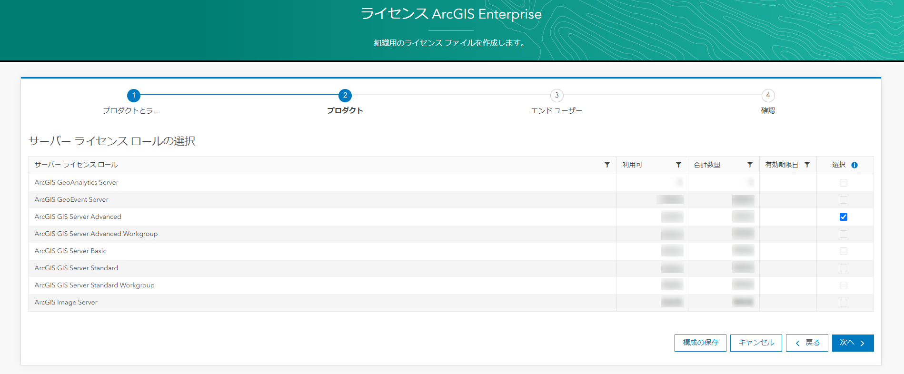
Task: Click step 1 circle in progress stepper
Action: tap(134, 95)
